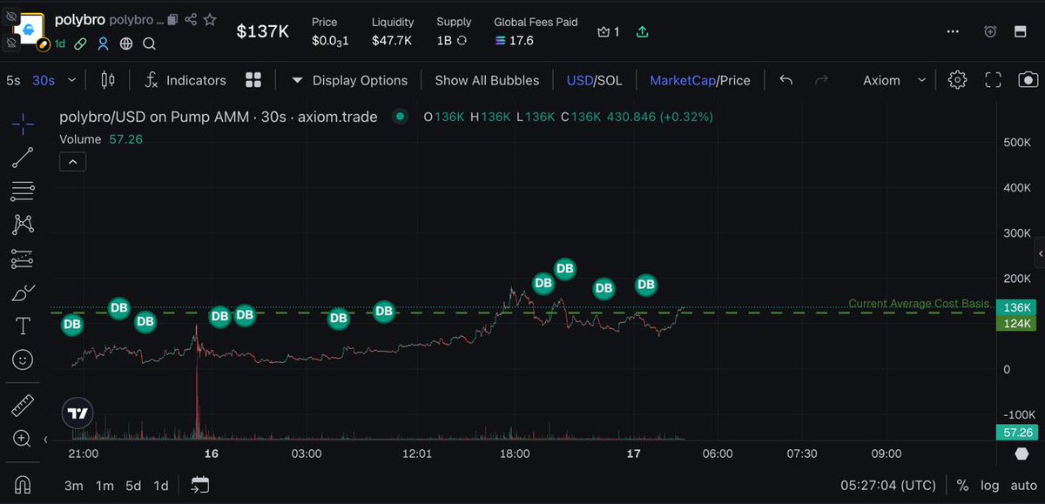Click the Volume 57.26 indicator label

pyautogui.click(x=101, y=139)
